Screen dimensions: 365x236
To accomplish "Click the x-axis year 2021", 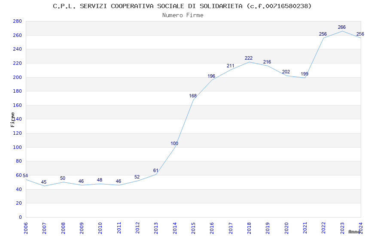I will point(305,228).
